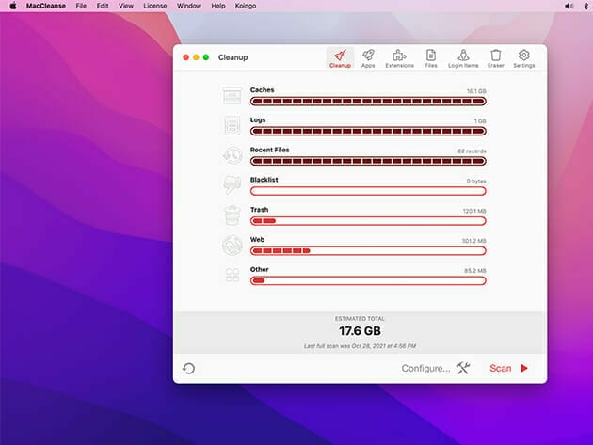Start scan with the red Scan button
This screenshot has height=445, width=593.
tap(509, 368)
